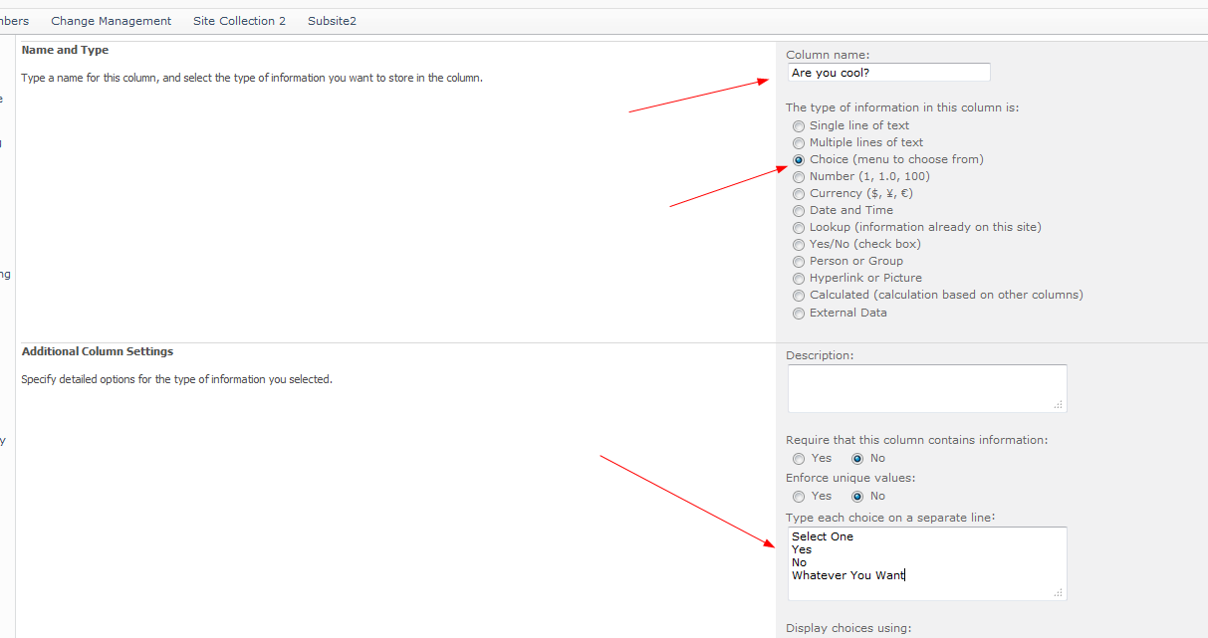Select Choice (menu to choose from) type
1208x638 pixels.
(x=799, y=160)
